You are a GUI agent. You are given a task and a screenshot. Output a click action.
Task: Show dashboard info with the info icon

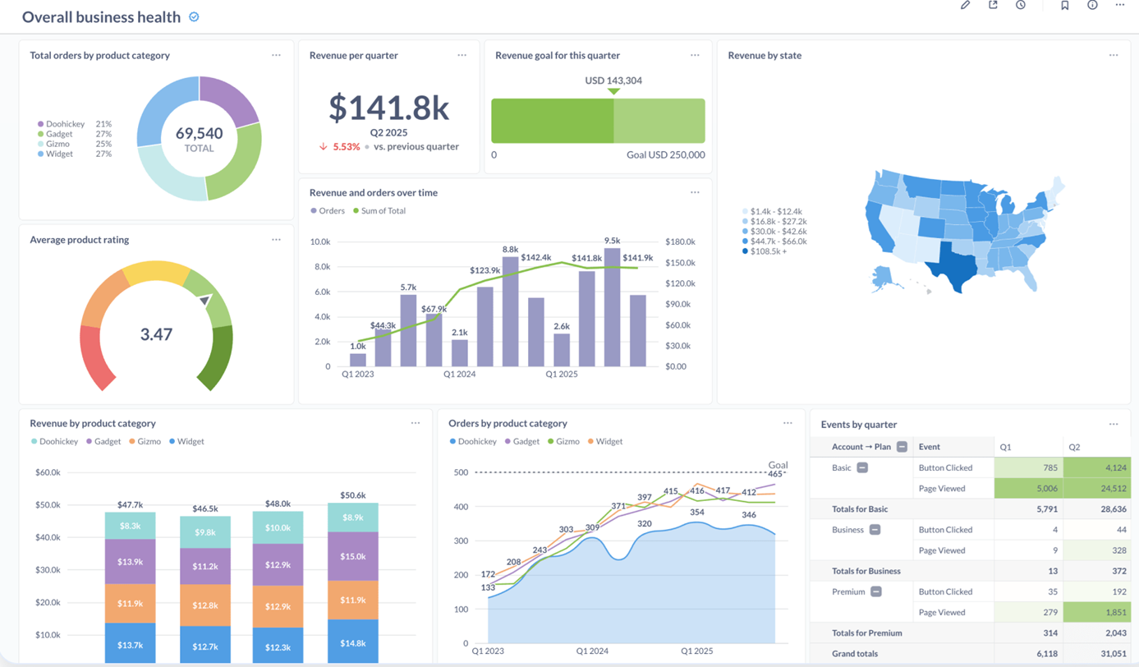[x=1092, y=6]
